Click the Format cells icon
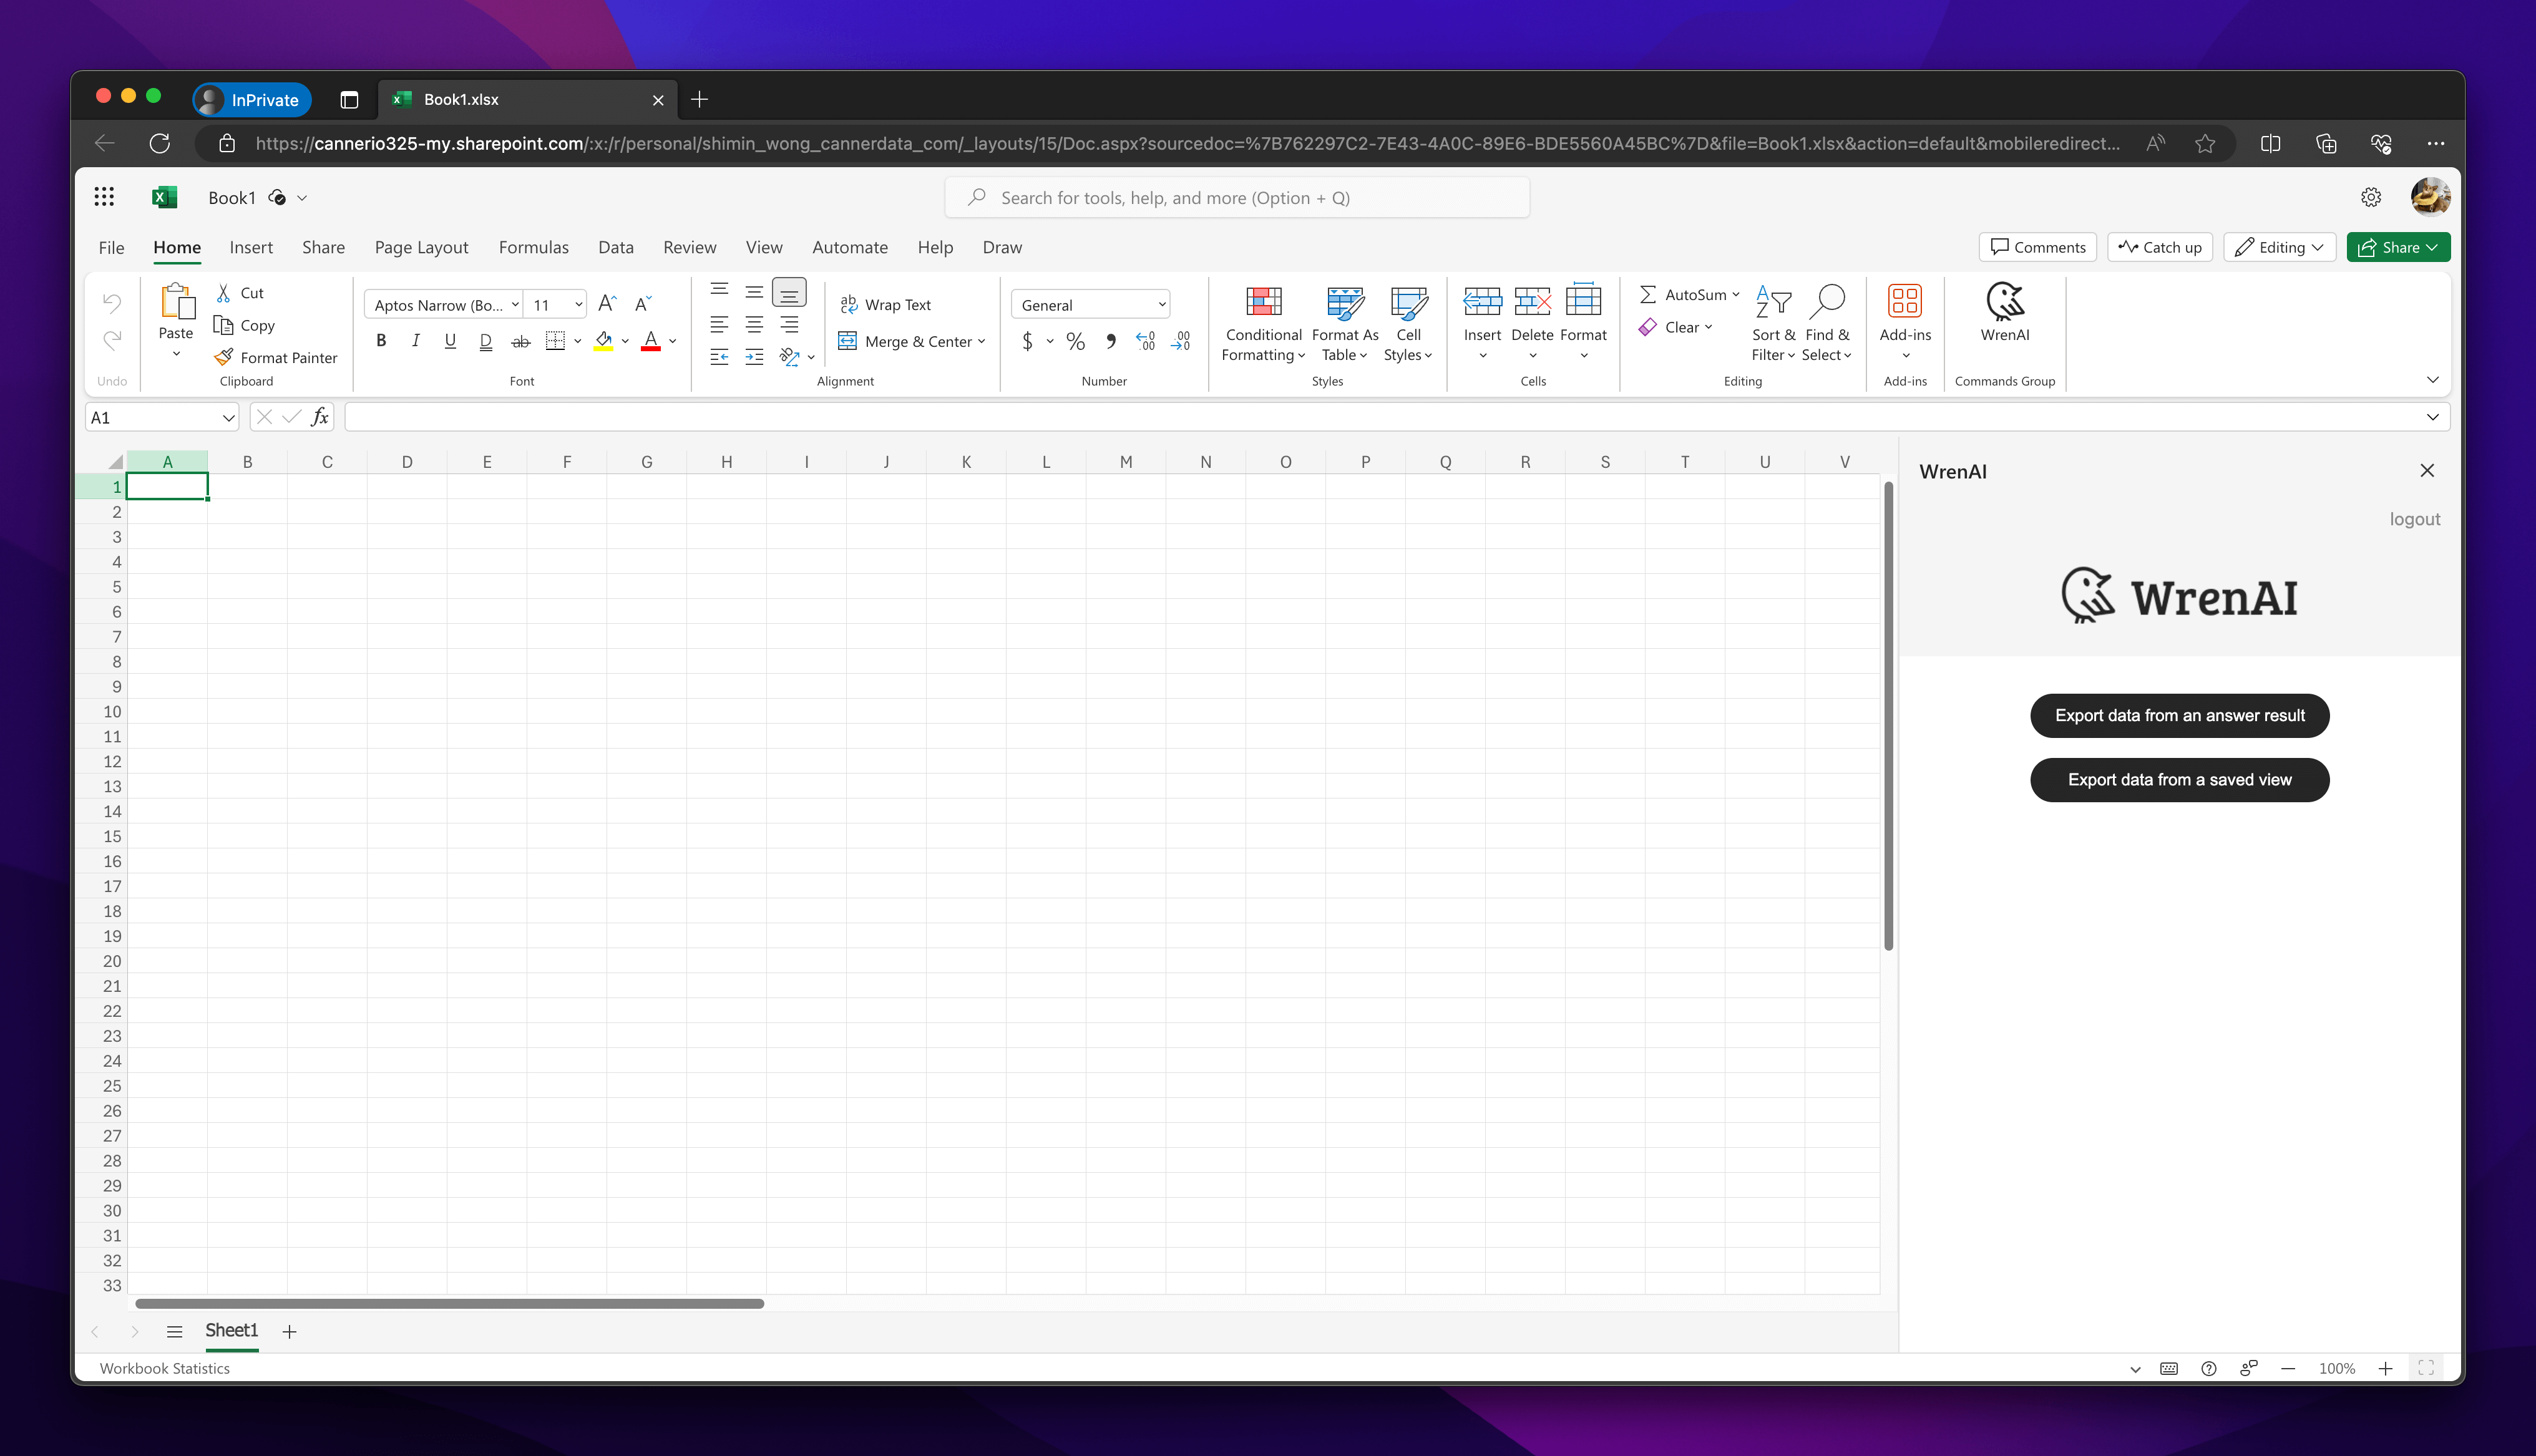Viewport: 2536px width, 1456px height. coord(1583,301)
